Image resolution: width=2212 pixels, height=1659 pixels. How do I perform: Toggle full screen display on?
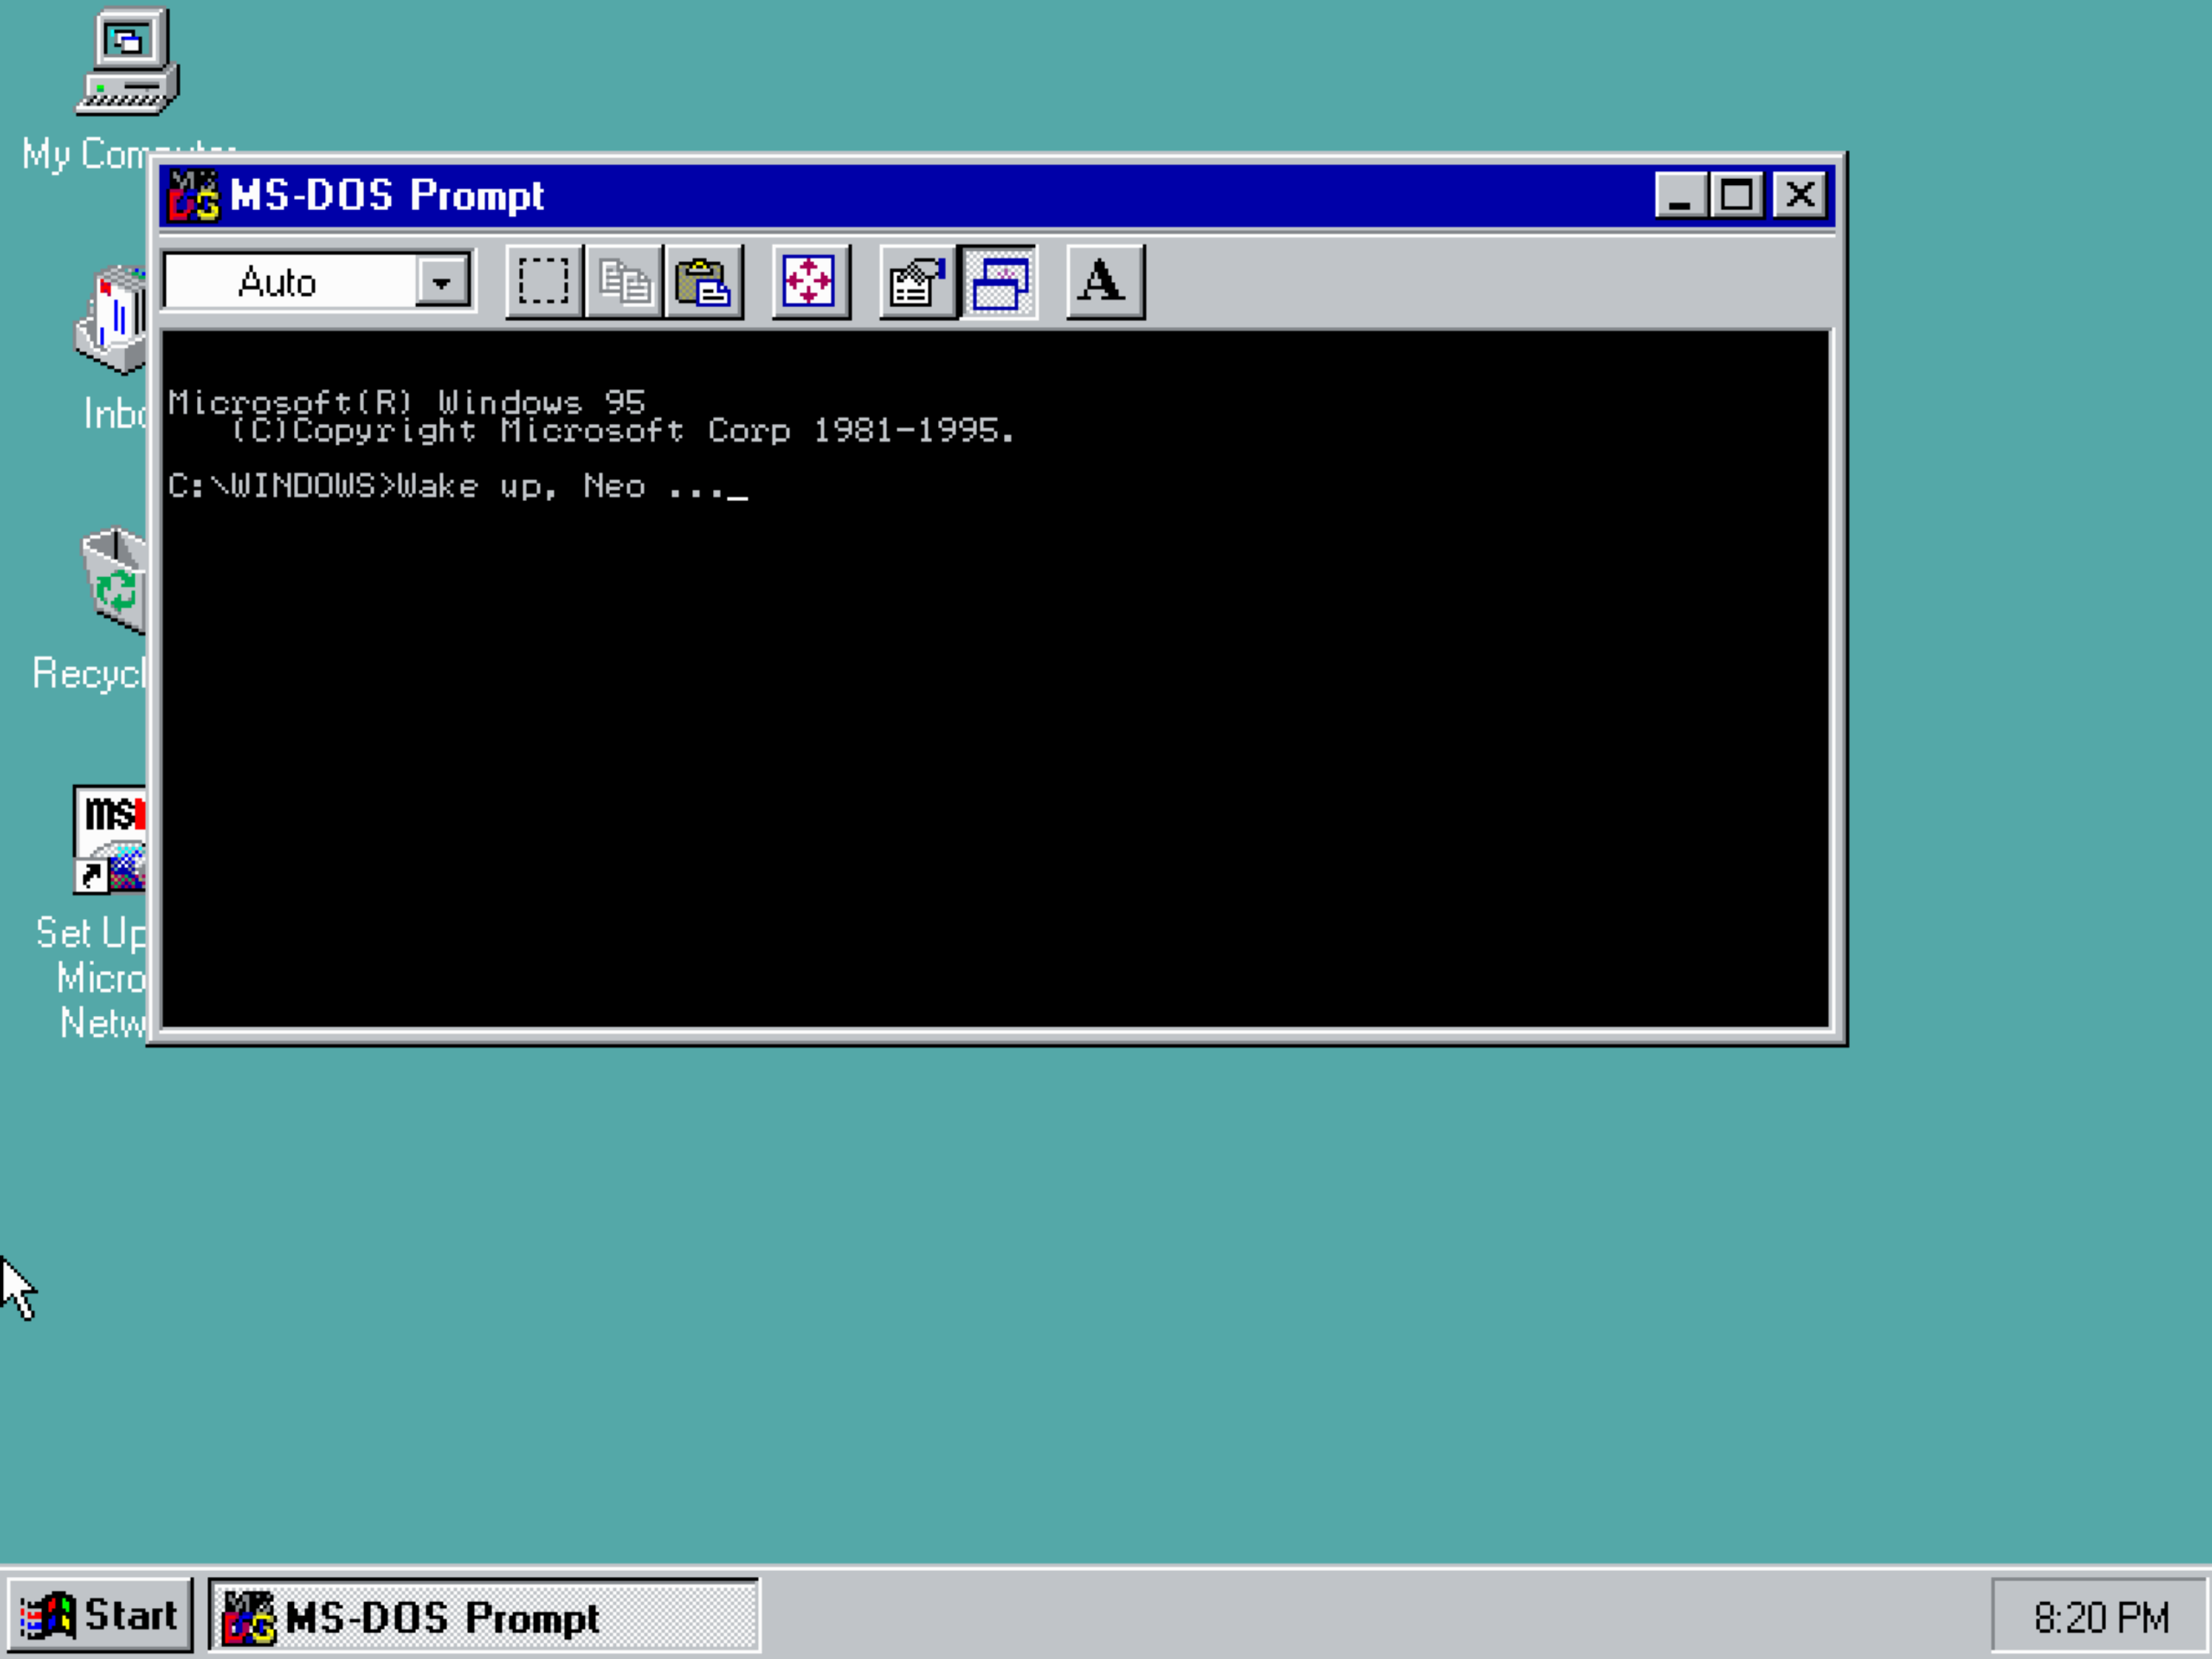[x=810, y=281]
